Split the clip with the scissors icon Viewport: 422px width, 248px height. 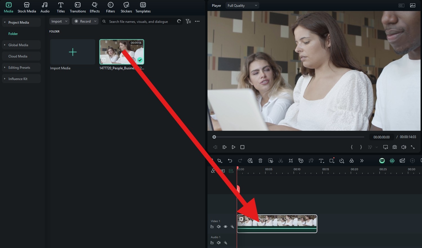point(281,161)
